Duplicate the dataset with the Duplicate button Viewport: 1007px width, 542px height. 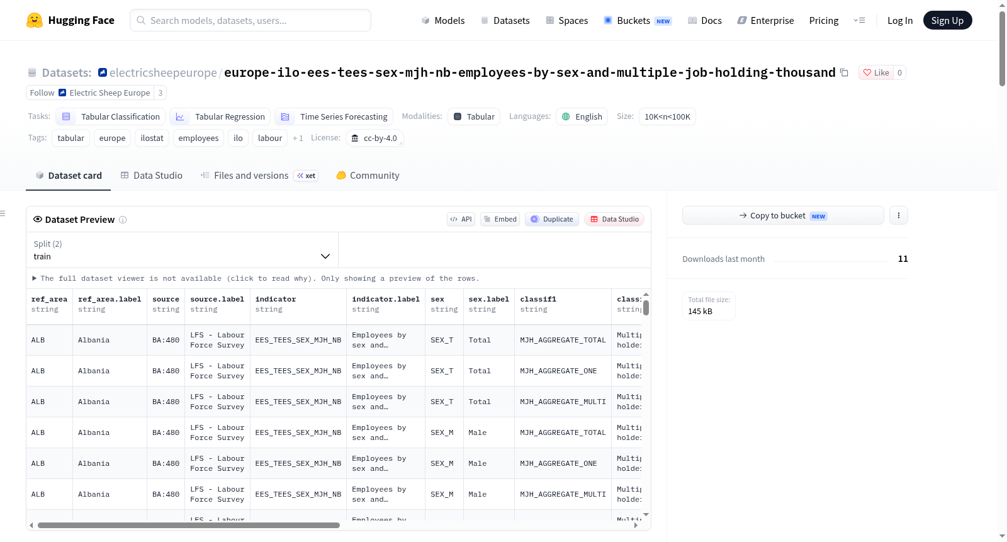(x=552, y=219)
